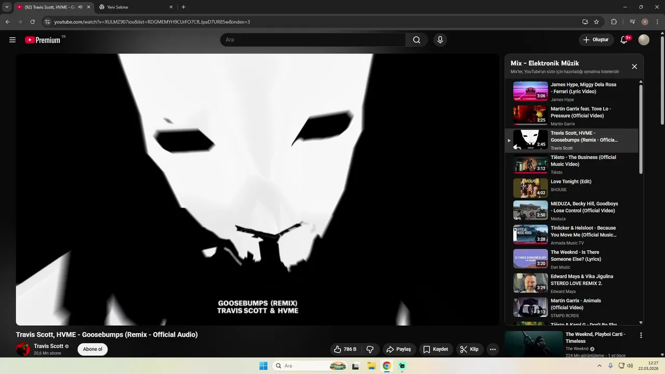Start voice search with microphone icon
The width and height of the screenshot is (665, 374).
pyautogui.click(x=440, y=40)
